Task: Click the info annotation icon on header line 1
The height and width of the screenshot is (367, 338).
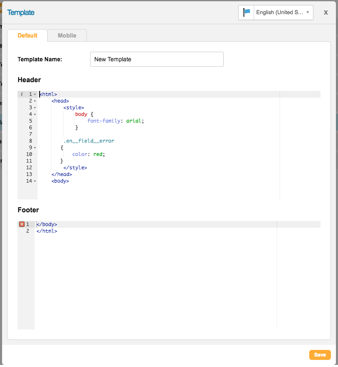Action: [x=21, y=94]
